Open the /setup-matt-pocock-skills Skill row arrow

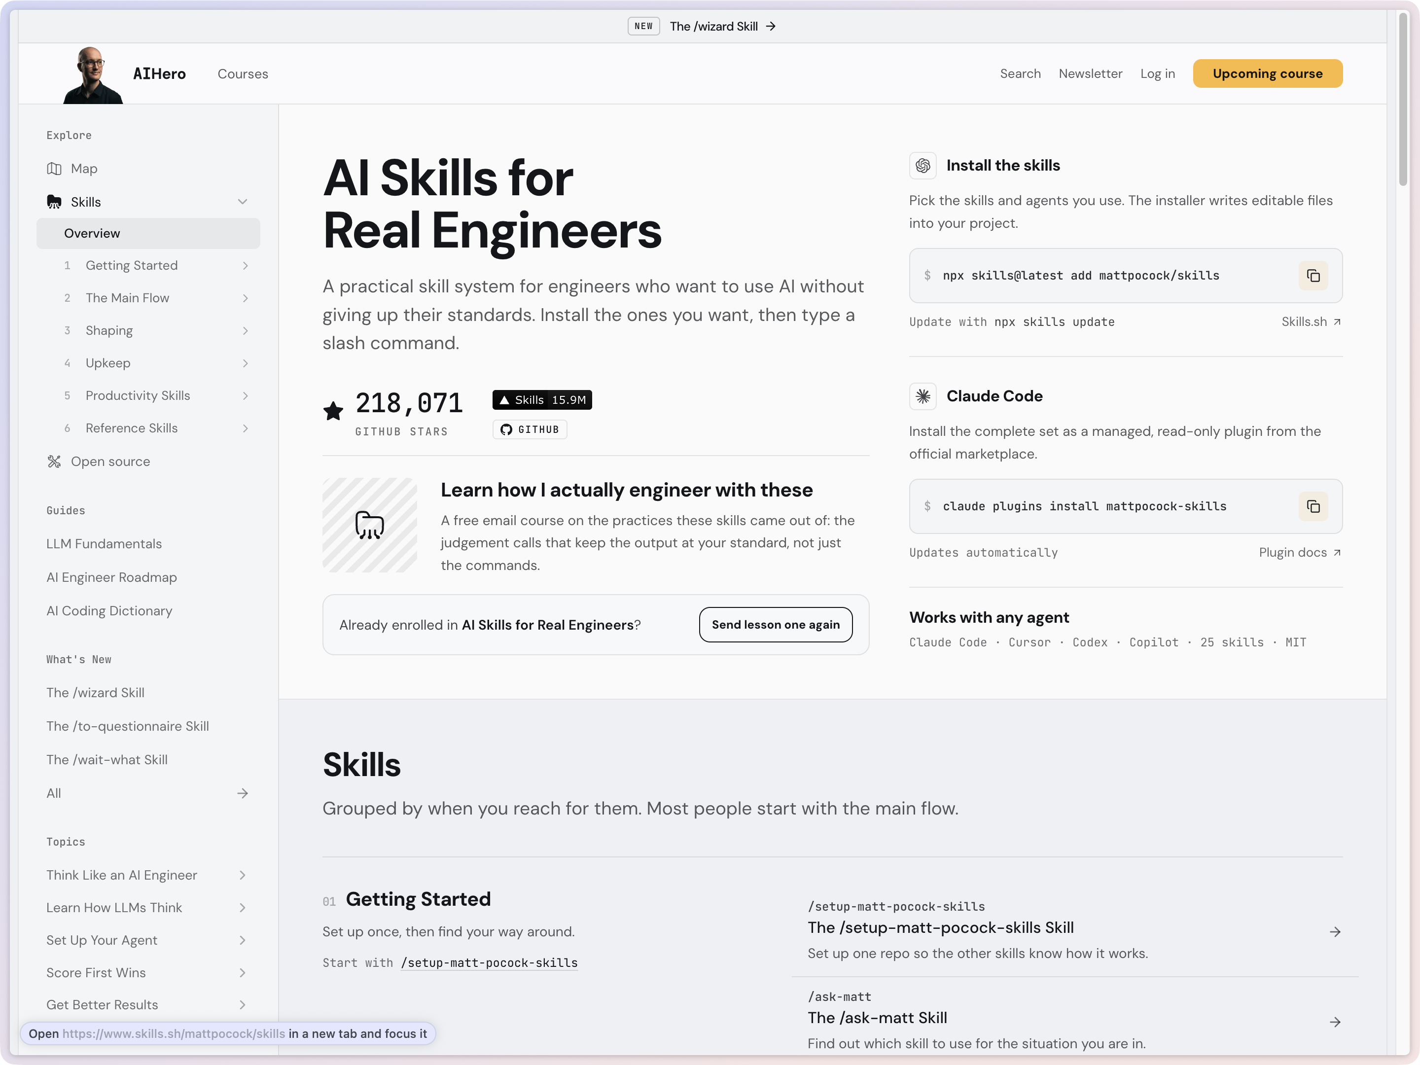pyautogui.click(x=1335, y=932)
